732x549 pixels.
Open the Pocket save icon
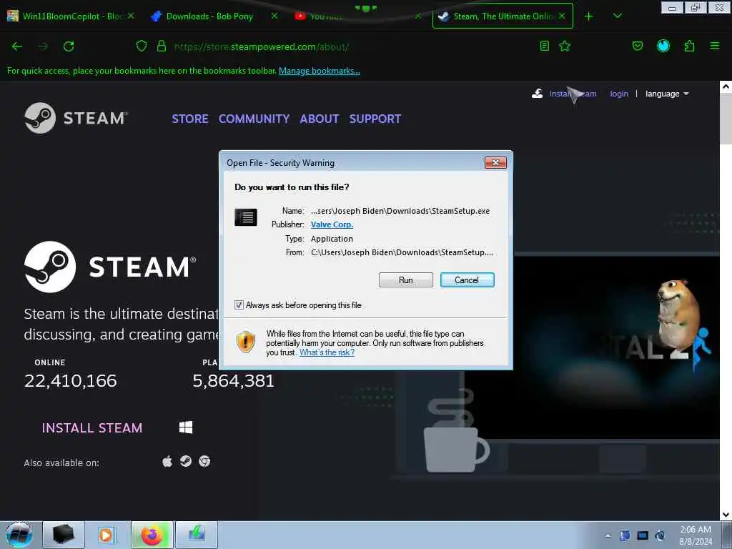click(637, 46)
